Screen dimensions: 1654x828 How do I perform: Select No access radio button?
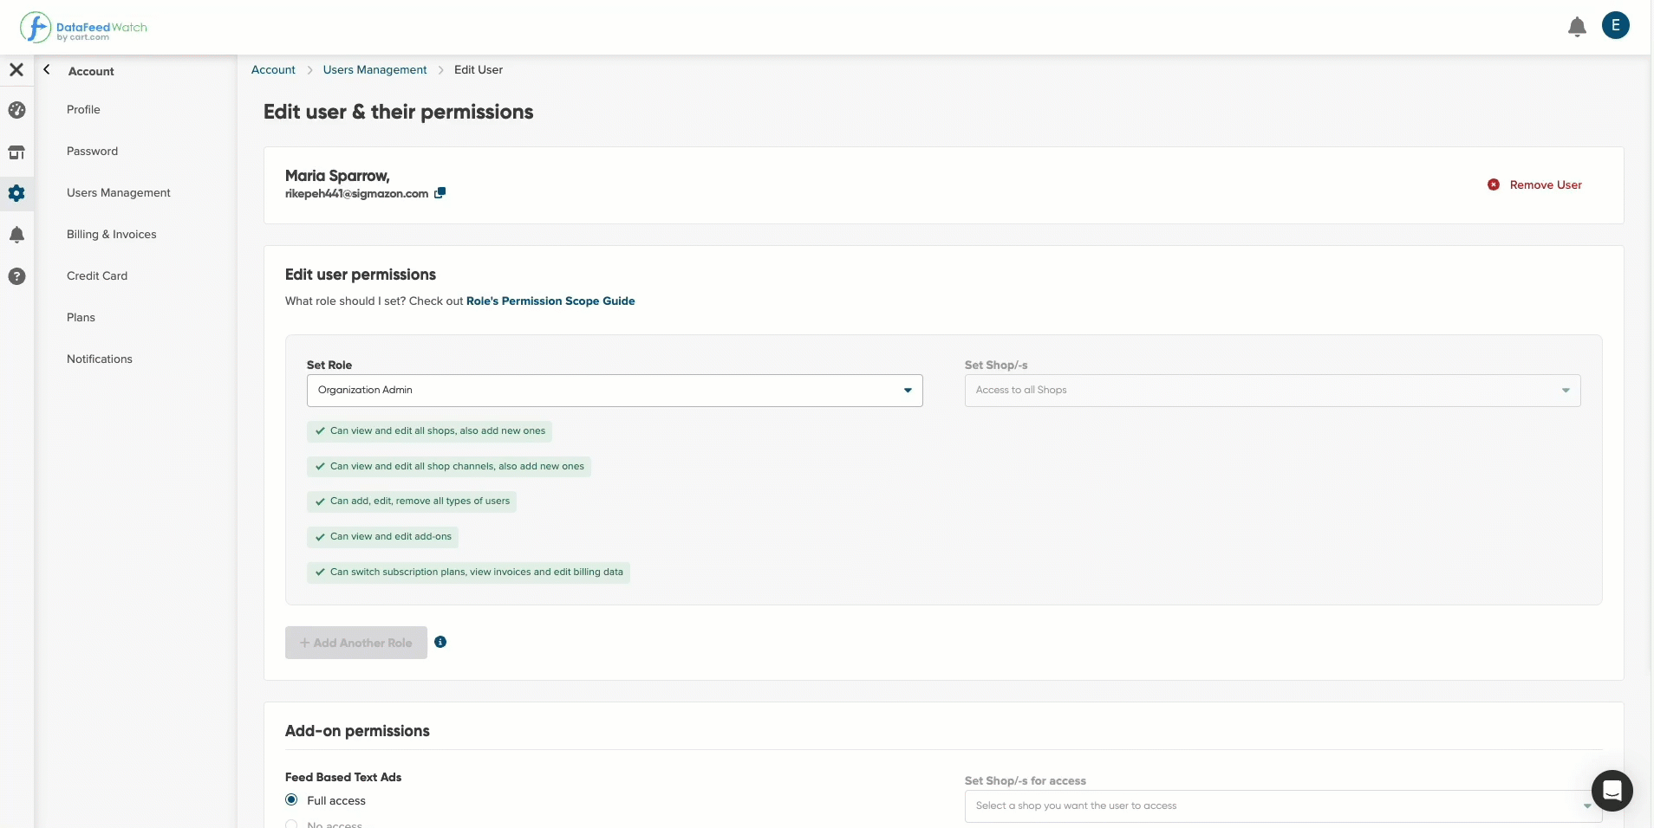[291, 825]
